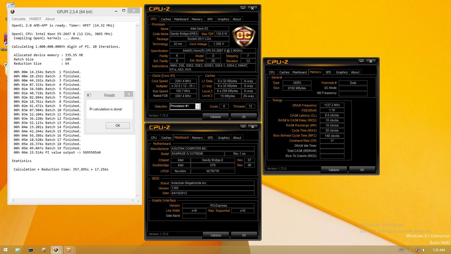Click OK in the Mainboard window

pos(244,235)
